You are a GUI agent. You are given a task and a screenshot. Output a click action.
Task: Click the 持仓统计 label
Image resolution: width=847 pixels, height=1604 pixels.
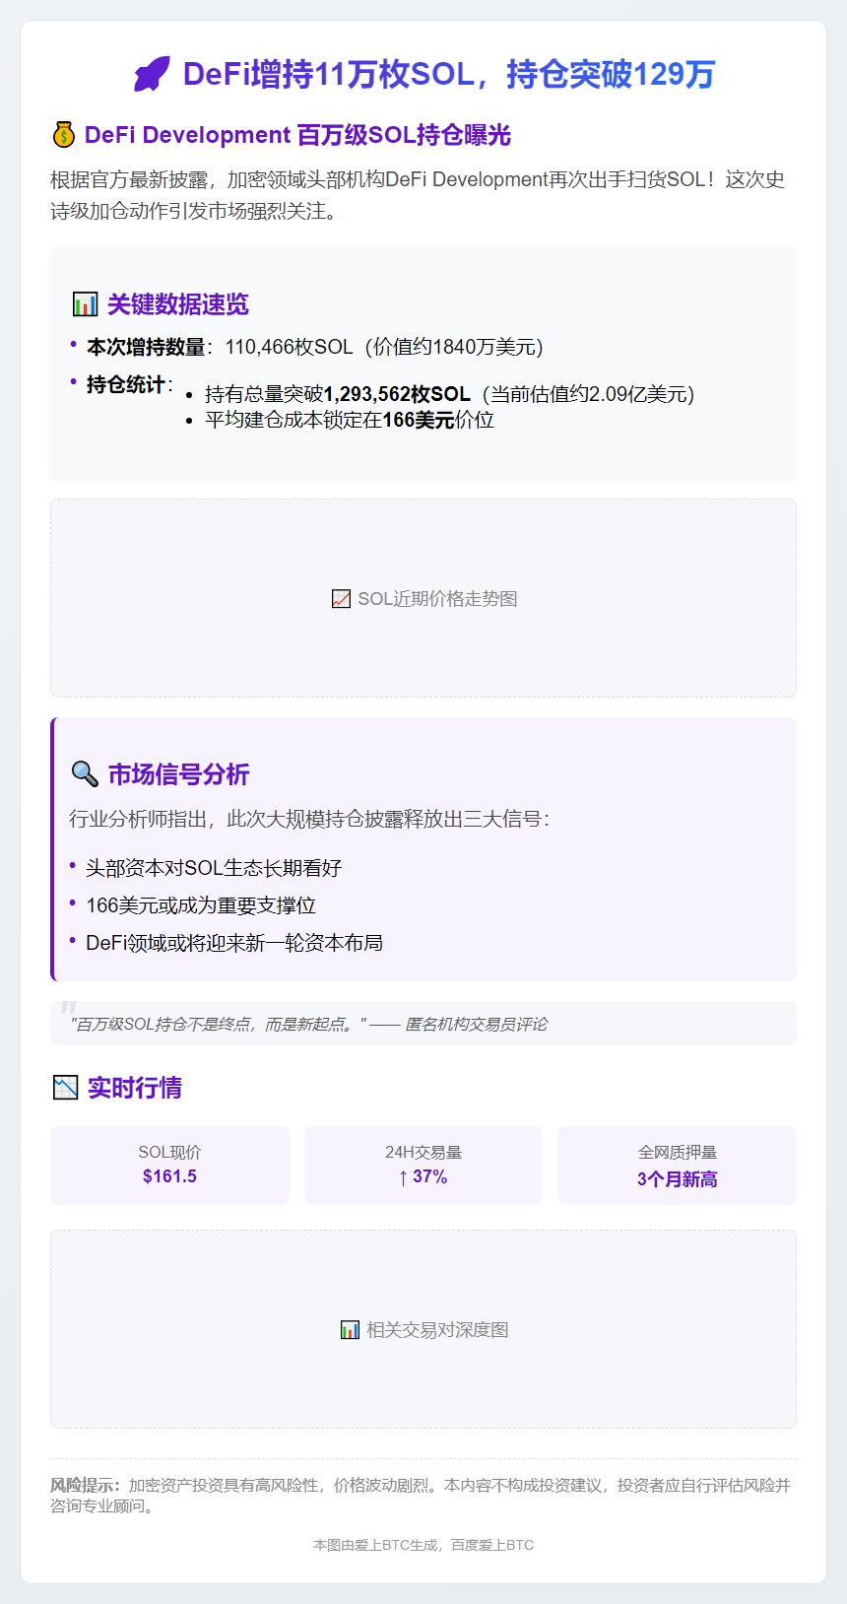tap(125, 384)
